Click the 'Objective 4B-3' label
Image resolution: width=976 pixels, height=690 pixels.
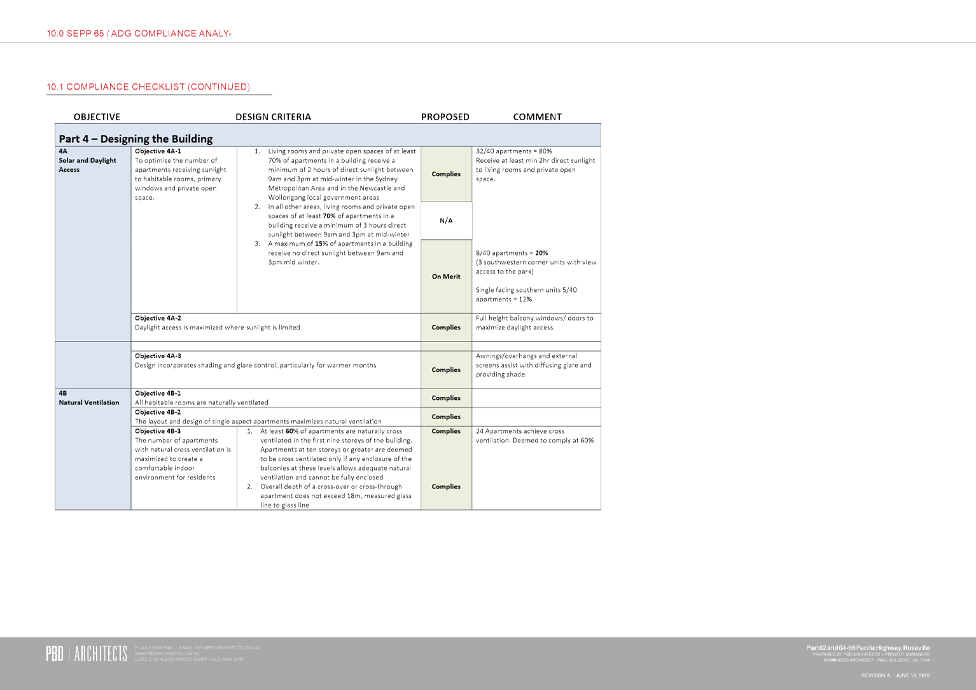pos(158,431)
